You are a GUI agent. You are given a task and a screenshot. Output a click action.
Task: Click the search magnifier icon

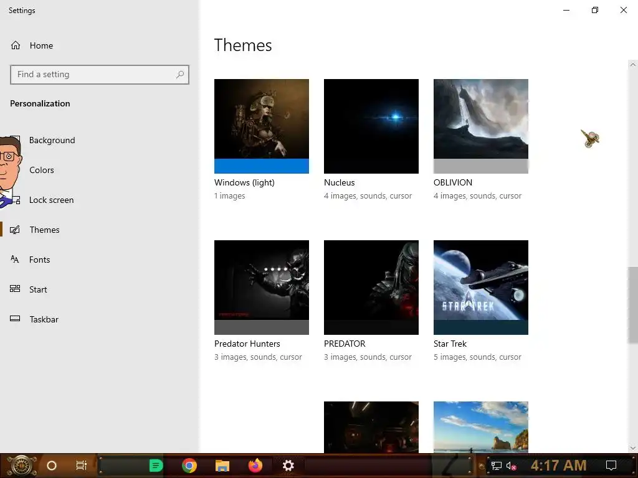coord(180,75)
